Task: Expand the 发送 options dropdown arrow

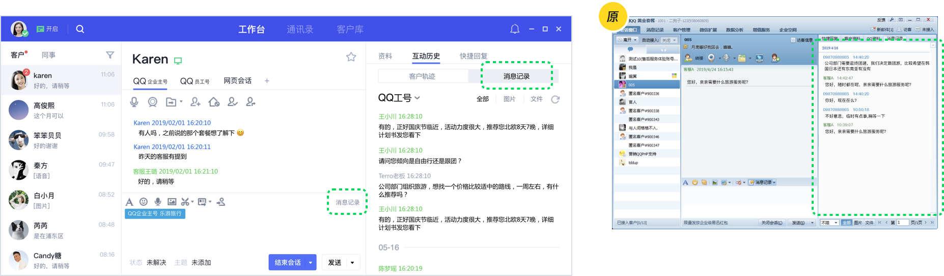Action: 353,263
